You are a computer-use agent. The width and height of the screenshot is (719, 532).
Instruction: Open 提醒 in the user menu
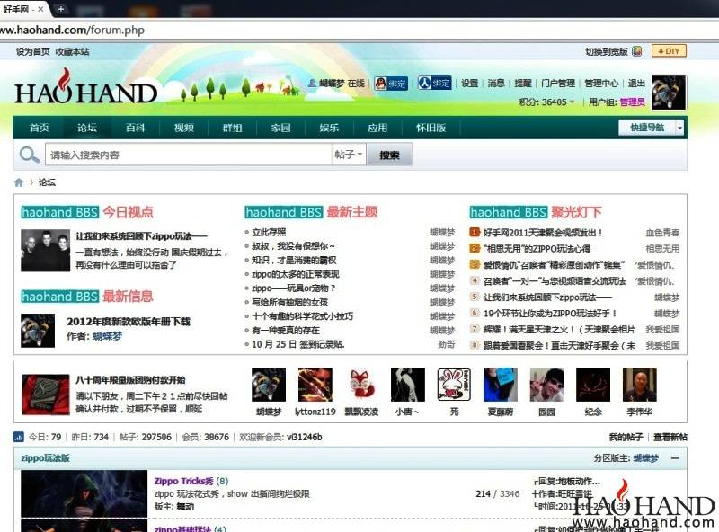(x=523, y=83)
